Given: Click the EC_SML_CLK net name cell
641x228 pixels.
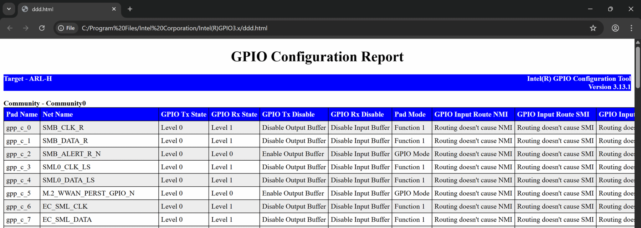Looking at the screenshot, I should pyautogui.click(x=99, y=206).
